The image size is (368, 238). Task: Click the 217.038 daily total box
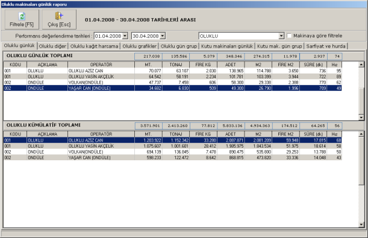148,56
